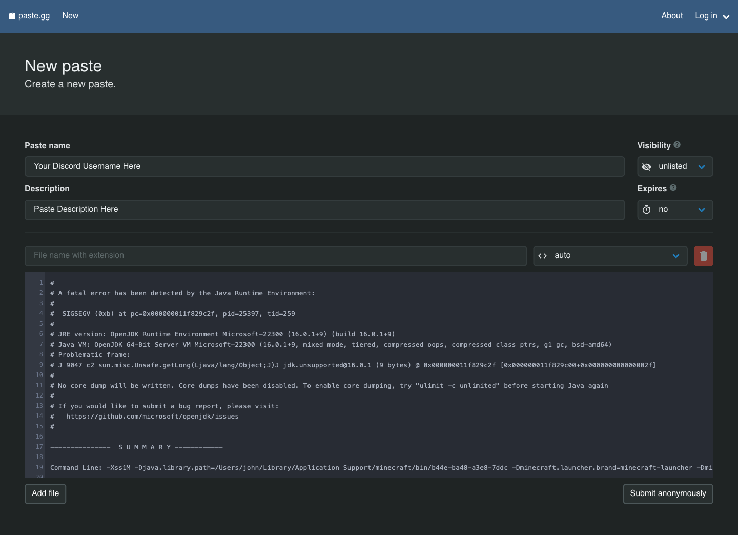The image size is (738, 535).
Task: Click the code brackets icon beside auto
Action: coord(543,255)
